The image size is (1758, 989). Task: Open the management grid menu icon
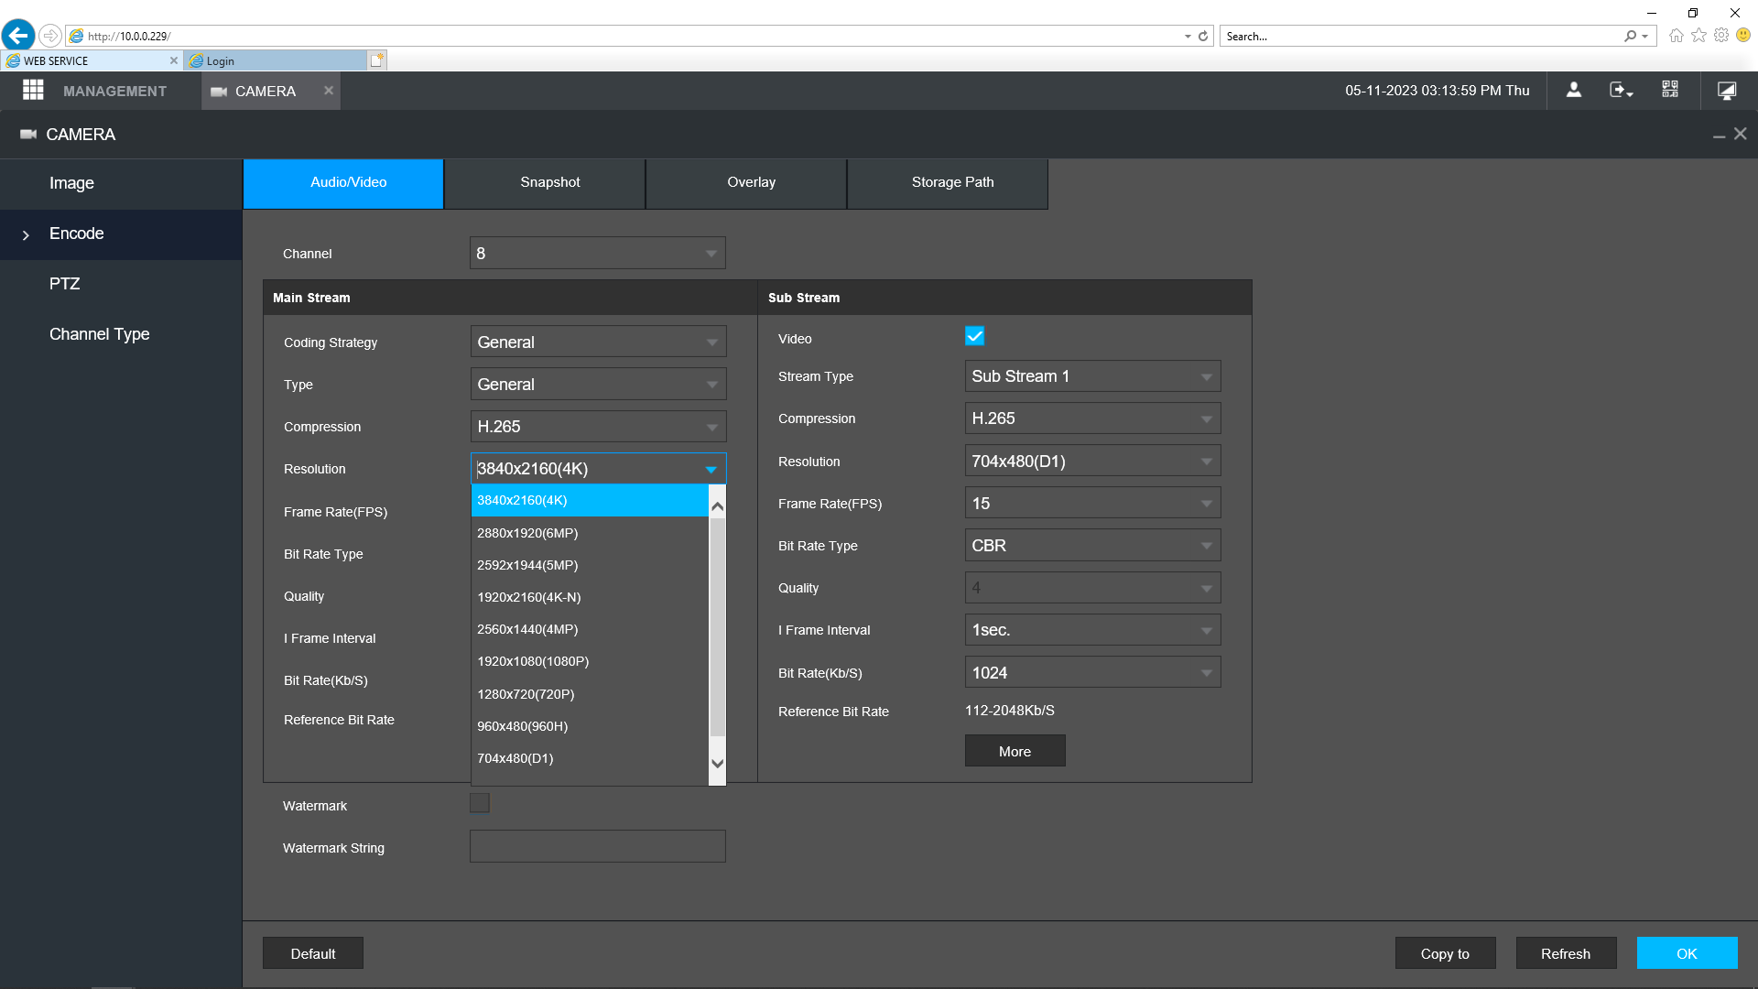click(x=33, y=90)
